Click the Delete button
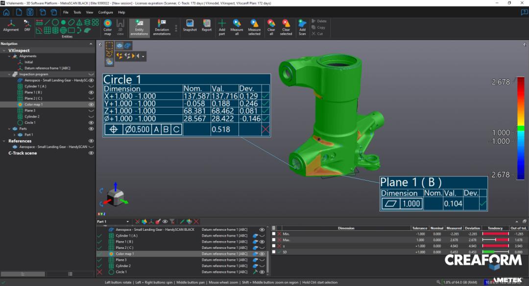 pyautogui.click(x=319, y=21)
